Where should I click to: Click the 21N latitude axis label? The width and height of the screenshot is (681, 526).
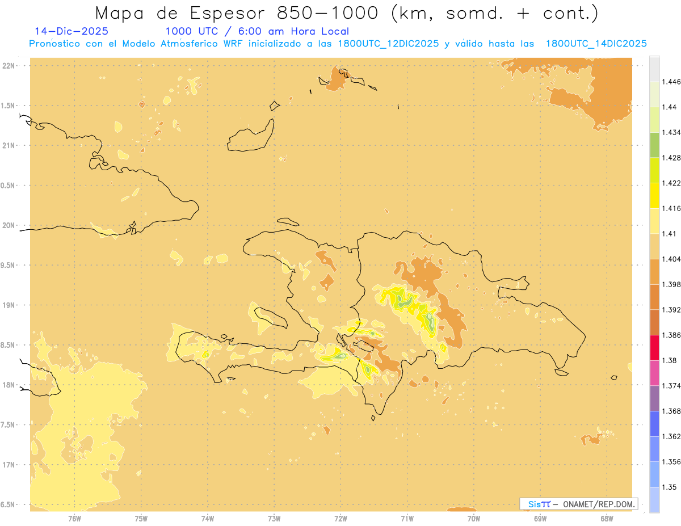(9, 146)
